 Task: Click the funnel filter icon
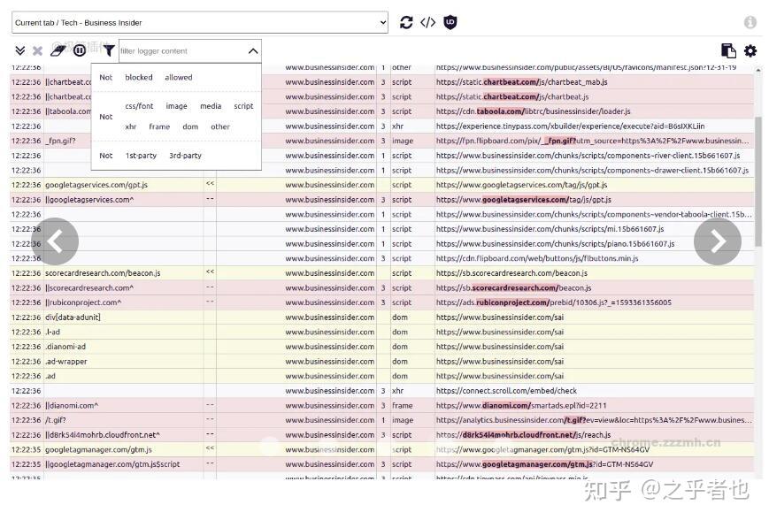click(x=109, y=50)
